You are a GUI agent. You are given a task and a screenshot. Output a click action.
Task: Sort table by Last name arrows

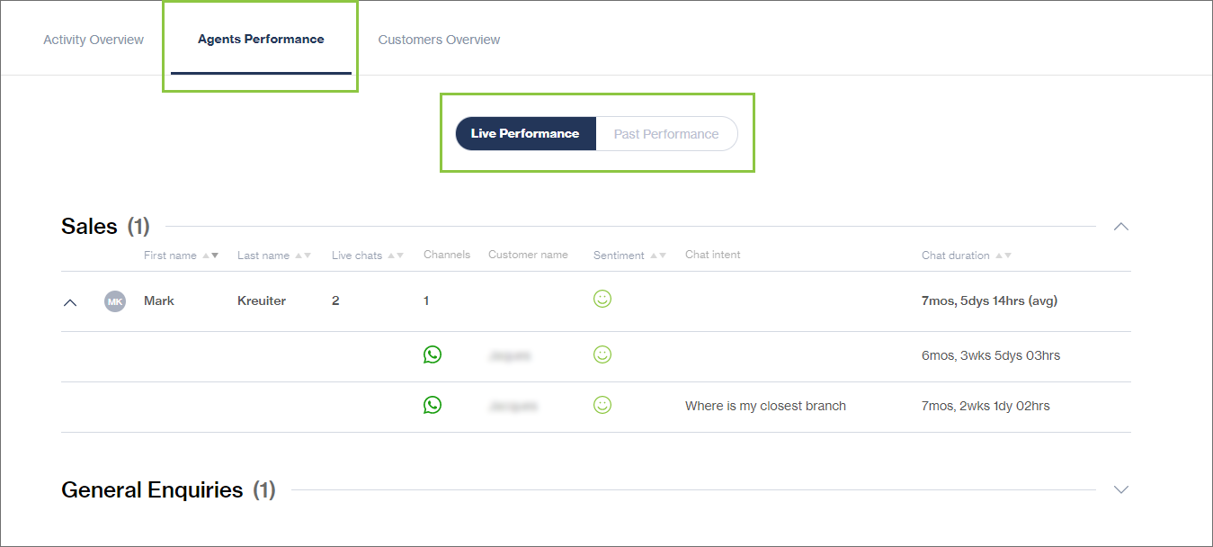(303, 256)
